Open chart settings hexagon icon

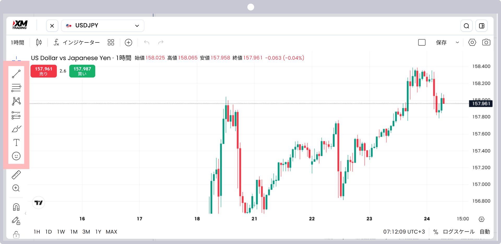pyautogui.click(x=472, y=42)
